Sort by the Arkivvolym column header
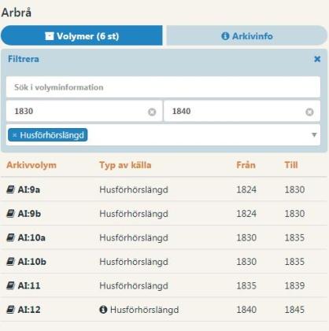This screenshot has width=329, height=331. click(x=31, y=165)
